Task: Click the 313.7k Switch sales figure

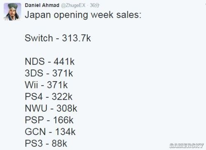Action: coord(77,38)
